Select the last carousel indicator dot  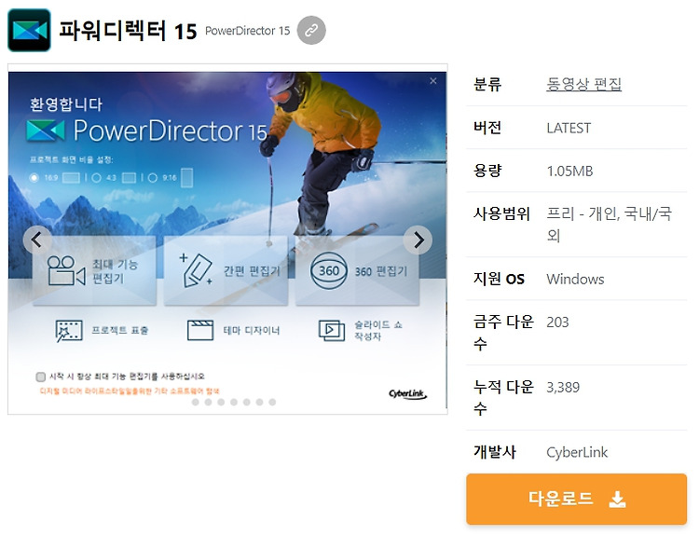(x=272, y=402)
